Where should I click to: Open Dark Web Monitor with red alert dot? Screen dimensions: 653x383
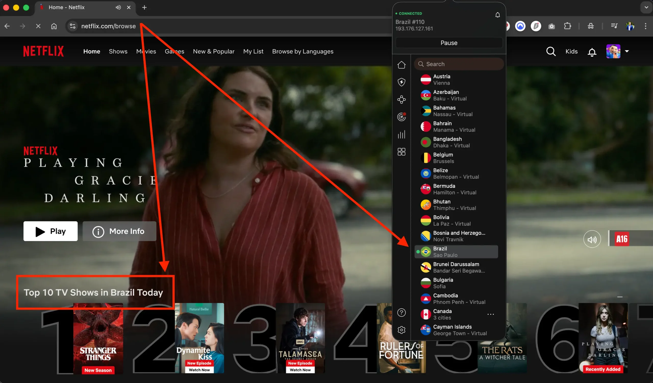click(x=401, y=117)
